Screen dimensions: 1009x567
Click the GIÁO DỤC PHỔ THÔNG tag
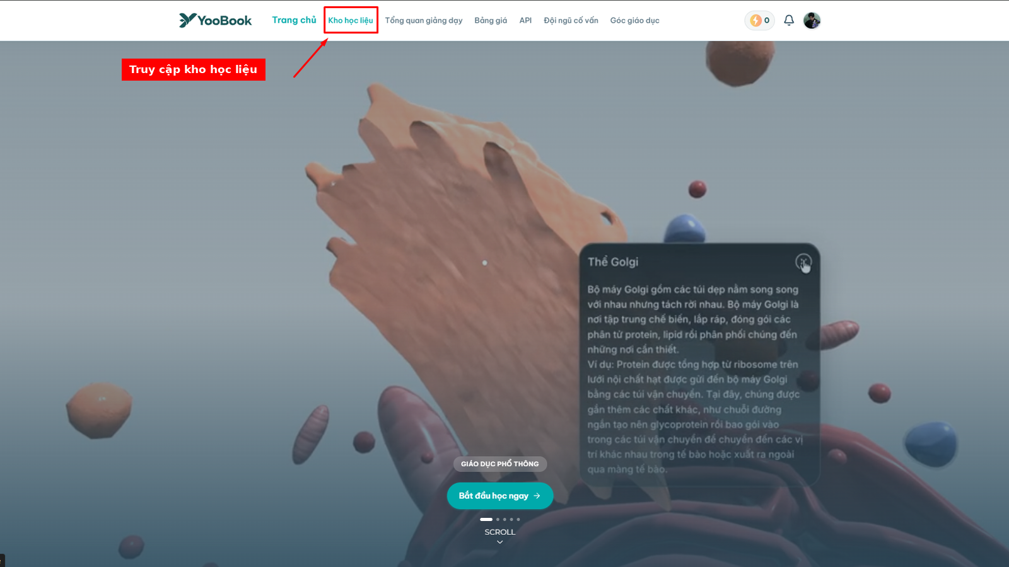(x=500, y=464)
